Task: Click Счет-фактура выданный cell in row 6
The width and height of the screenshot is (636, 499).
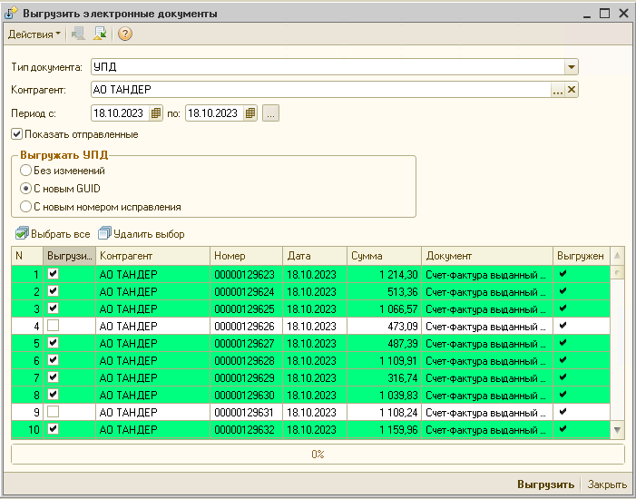Action: point(487,361)
